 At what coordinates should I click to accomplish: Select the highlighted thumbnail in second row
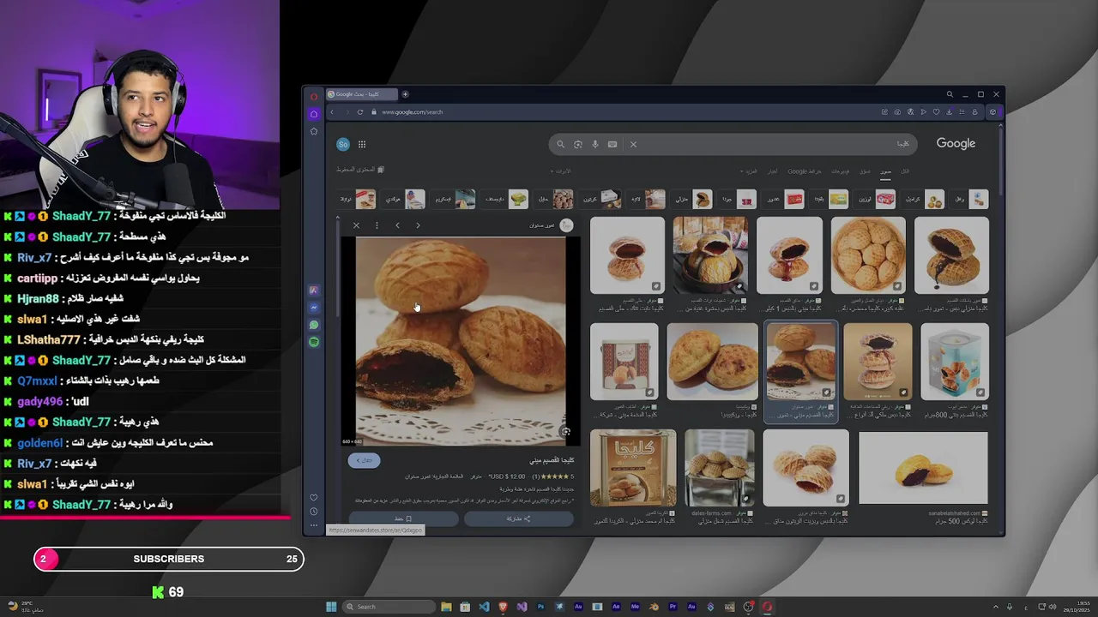(x=801, y=362)
